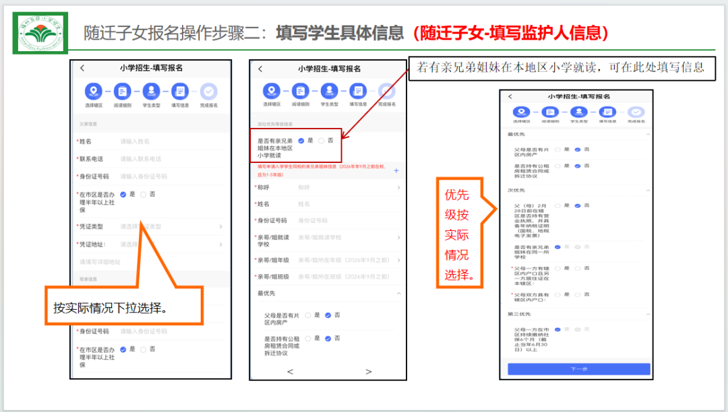Choose 否 for the lower 在市区是否办理半年以上社保 question
Viewport: 728px width, 412px height.
coord(143,349)
